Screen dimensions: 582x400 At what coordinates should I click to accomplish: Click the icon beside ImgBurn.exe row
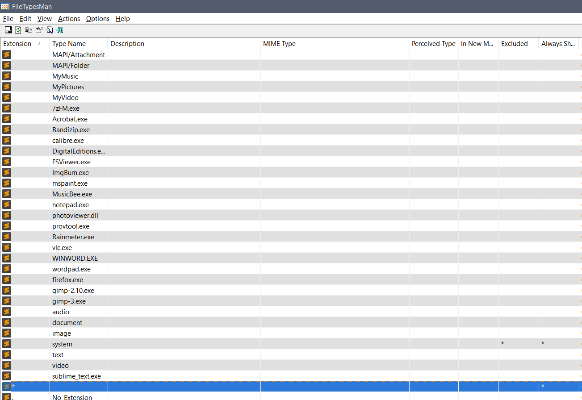tap(6, 172)
